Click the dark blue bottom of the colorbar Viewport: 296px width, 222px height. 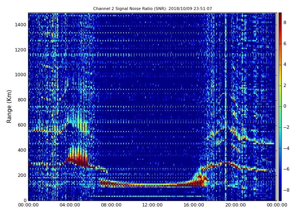(280, 198)
